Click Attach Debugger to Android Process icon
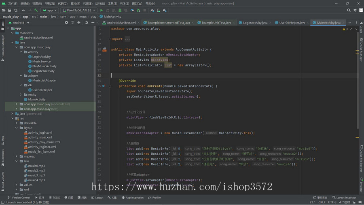 [x=139, y=10]
